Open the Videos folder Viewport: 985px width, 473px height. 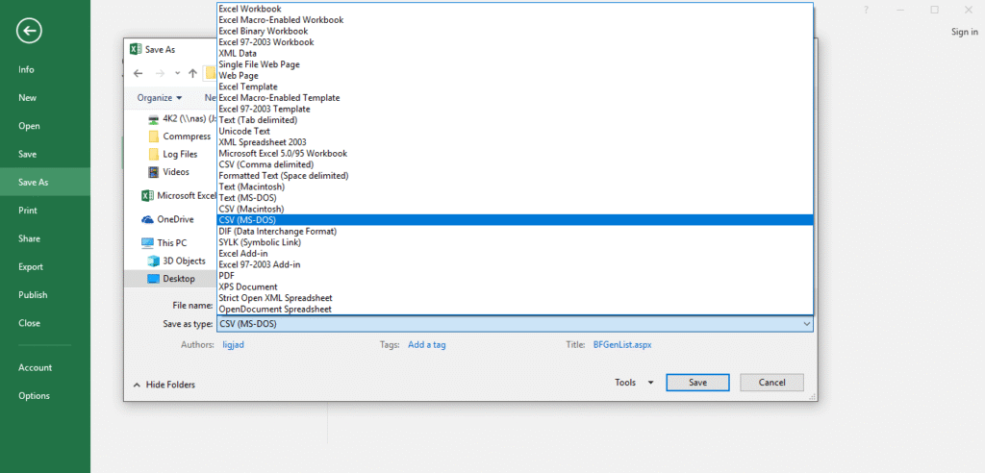[175, 172]
